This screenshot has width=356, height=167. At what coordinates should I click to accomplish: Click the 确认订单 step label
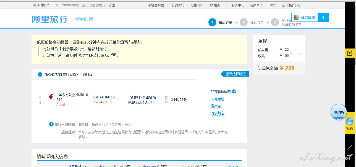[257, 23]
